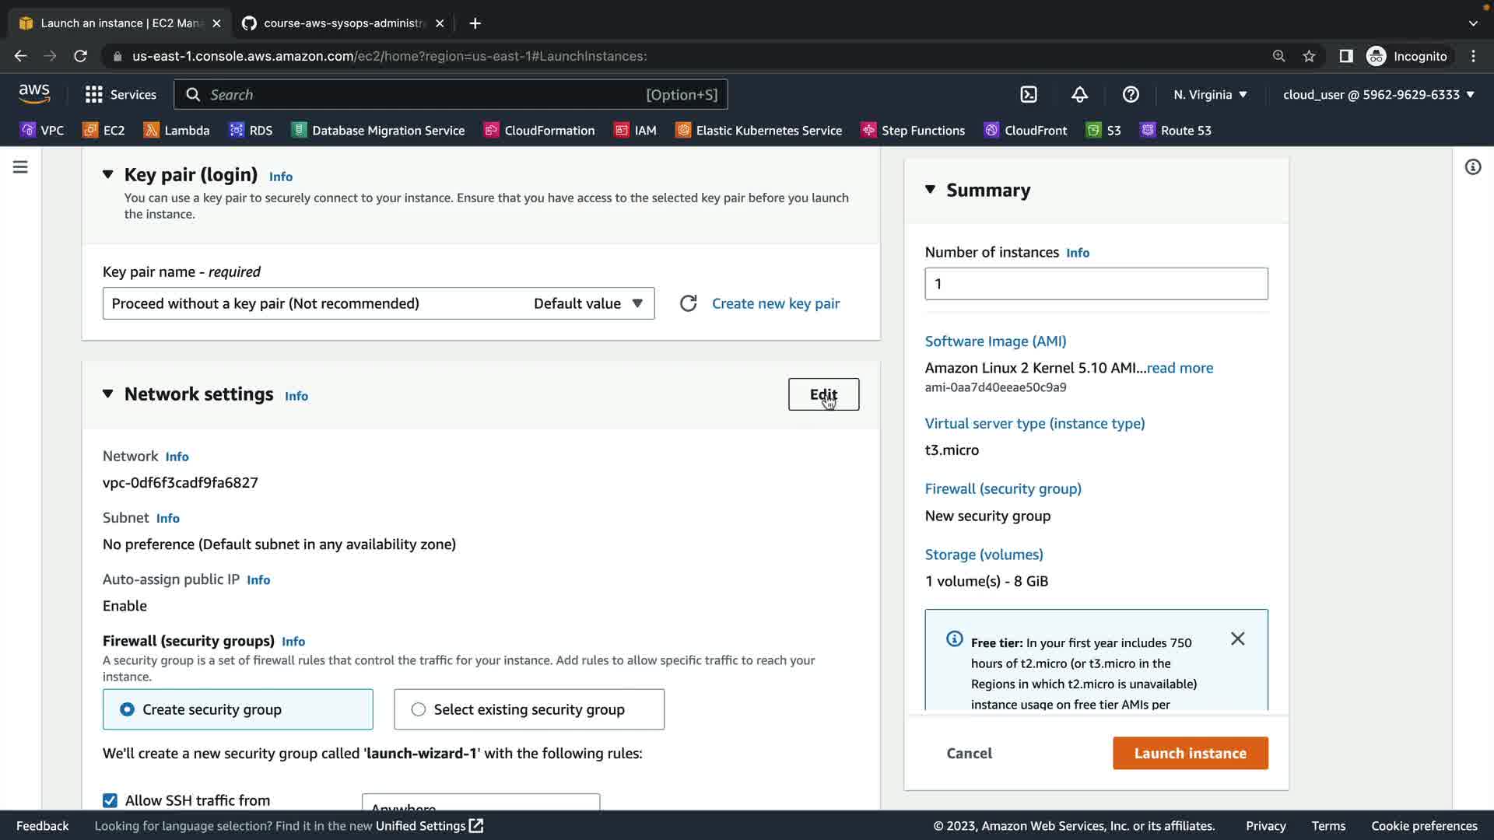The image size is (1494, 840).
Task: Refresh the key pair list
Action: coord(688,303)
